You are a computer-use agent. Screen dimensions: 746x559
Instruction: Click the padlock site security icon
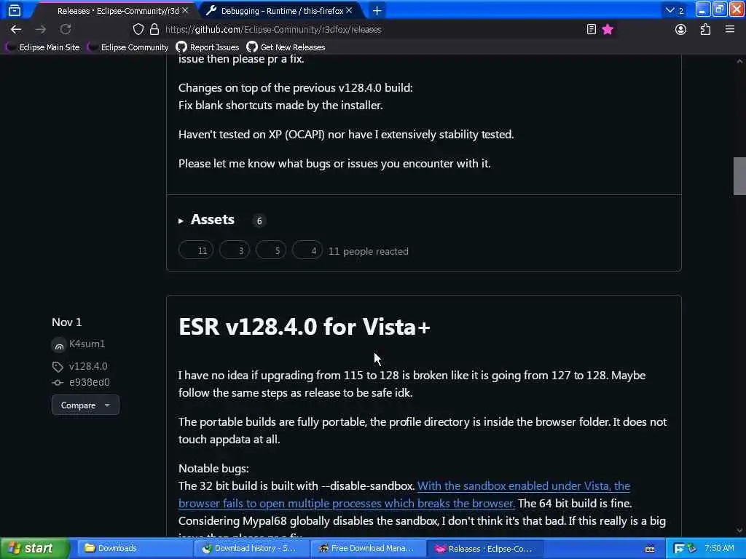click(x=154, y=29)
